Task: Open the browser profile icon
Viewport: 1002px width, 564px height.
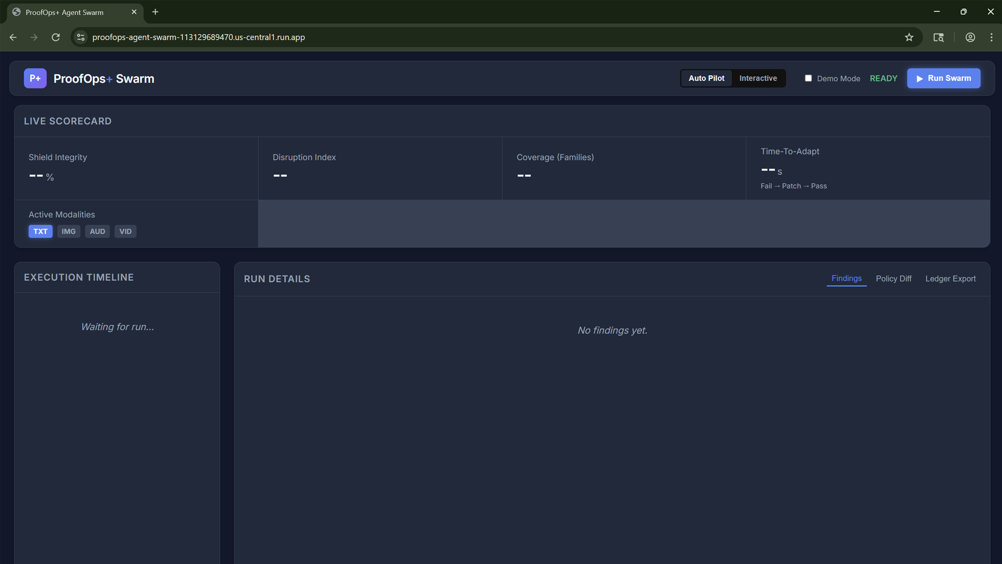Action: point(970,37)
